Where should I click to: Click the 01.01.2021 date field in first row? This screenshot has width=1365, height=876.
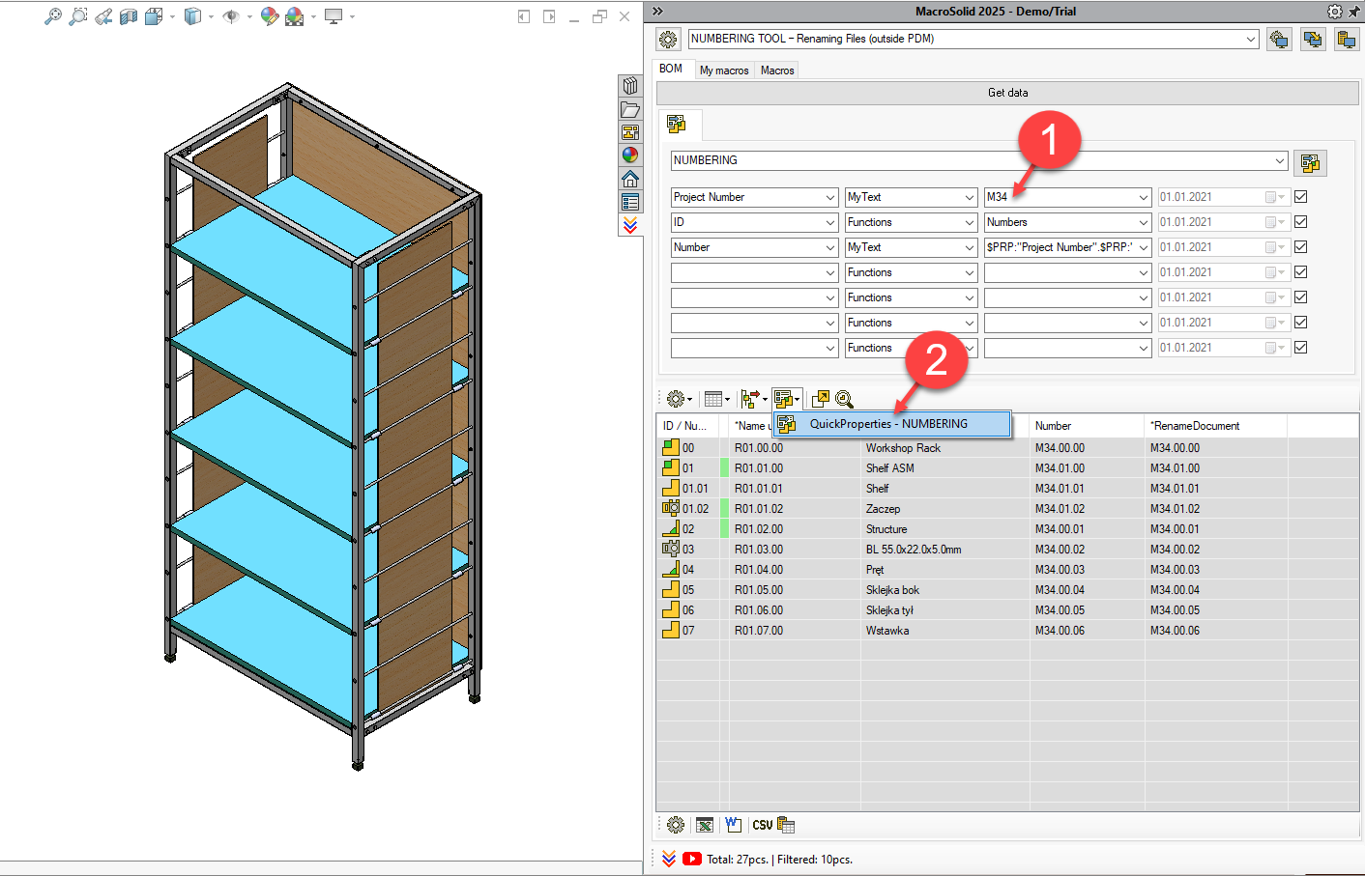click(1224, 197)
